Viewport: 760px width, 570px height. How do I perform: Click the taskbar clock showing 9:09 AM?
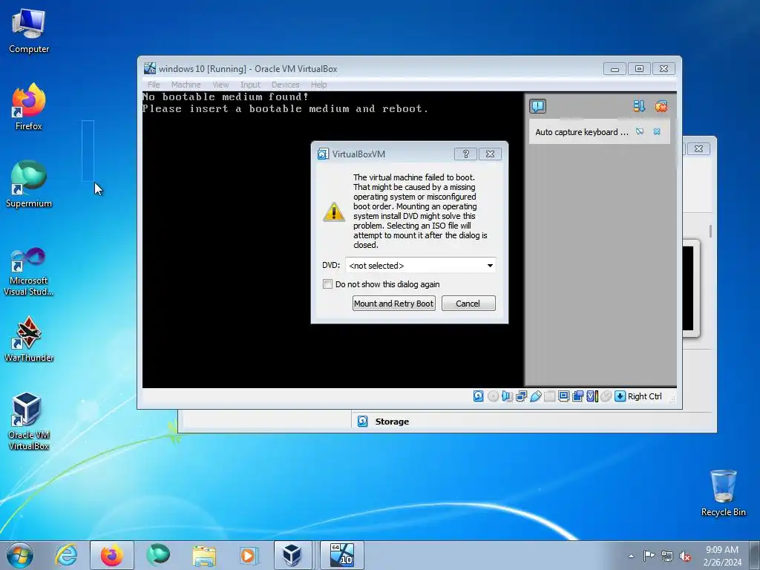click(x=722, y=556)
